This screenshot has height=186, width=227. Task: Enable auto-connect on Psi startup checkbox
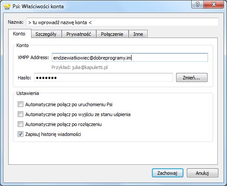(20, 104)
